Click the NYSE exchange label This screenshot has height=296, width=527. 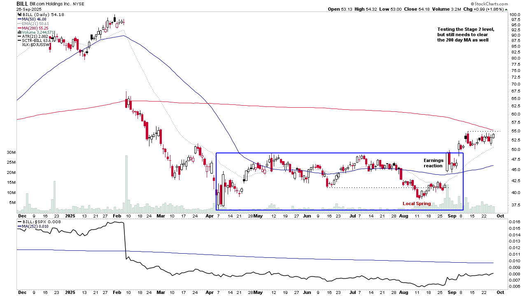78,4
